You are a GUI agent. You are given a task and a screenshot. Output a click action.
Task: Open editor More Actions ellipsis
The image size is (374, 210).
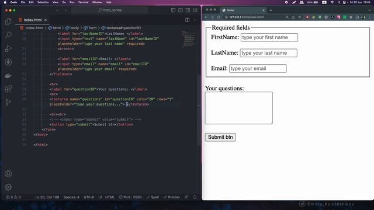(195, 20)
